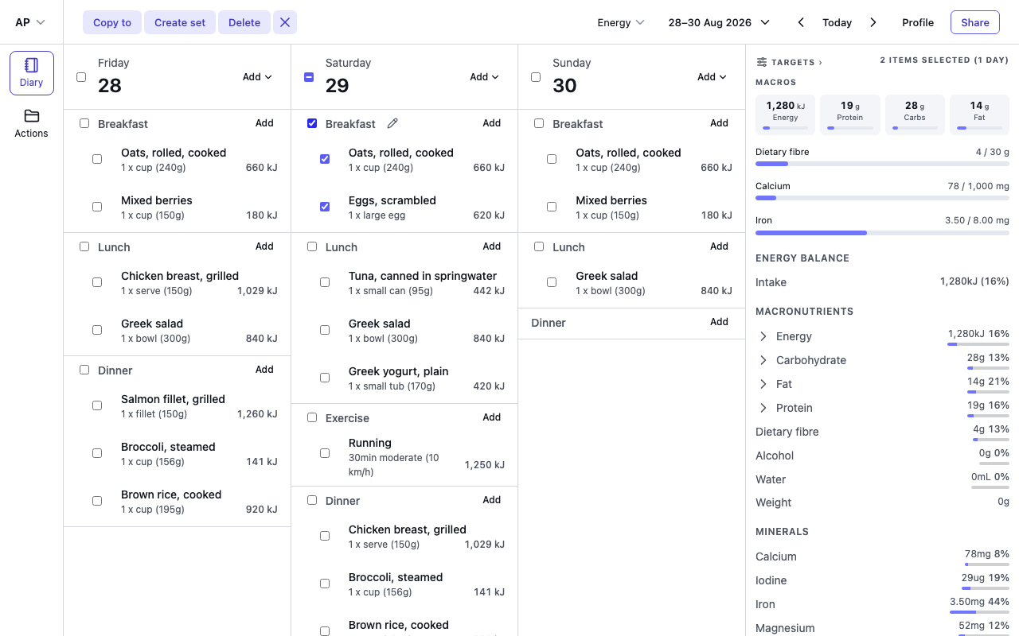Expand the Fat macronutrient row
The image size is (1019, 636).
click(x=763, y=384)
